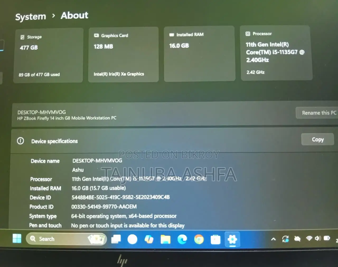
Task: Select the Device name value DESKTOP-MHVMVOG
Action: point(97,161)
